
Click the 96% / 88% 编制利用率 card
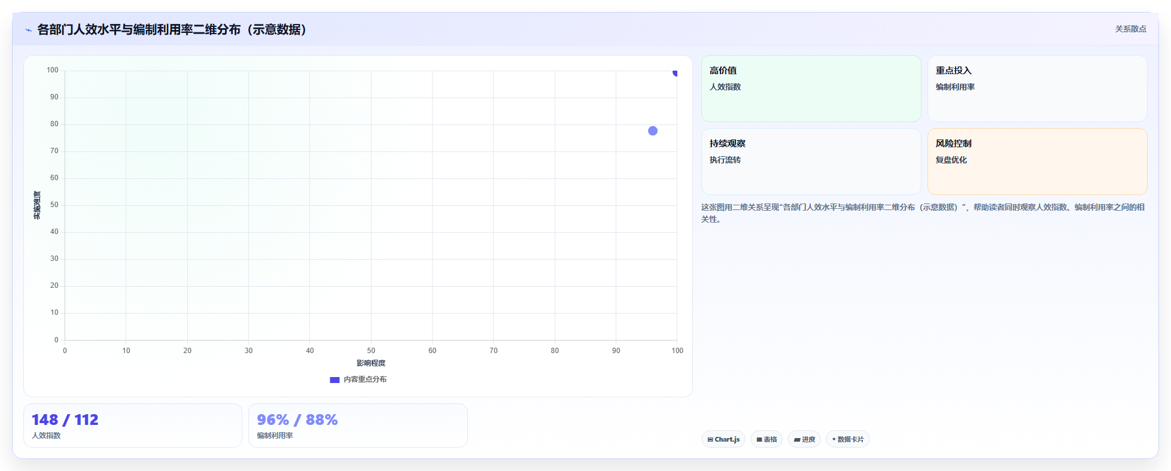coord(358,426)
